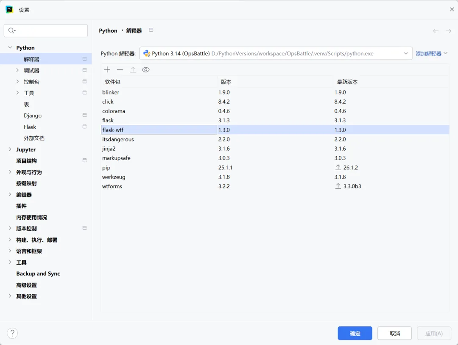Collapse the Python tree section
The image size is (458, 345).
pyautogui.click(x=10, y=47)
